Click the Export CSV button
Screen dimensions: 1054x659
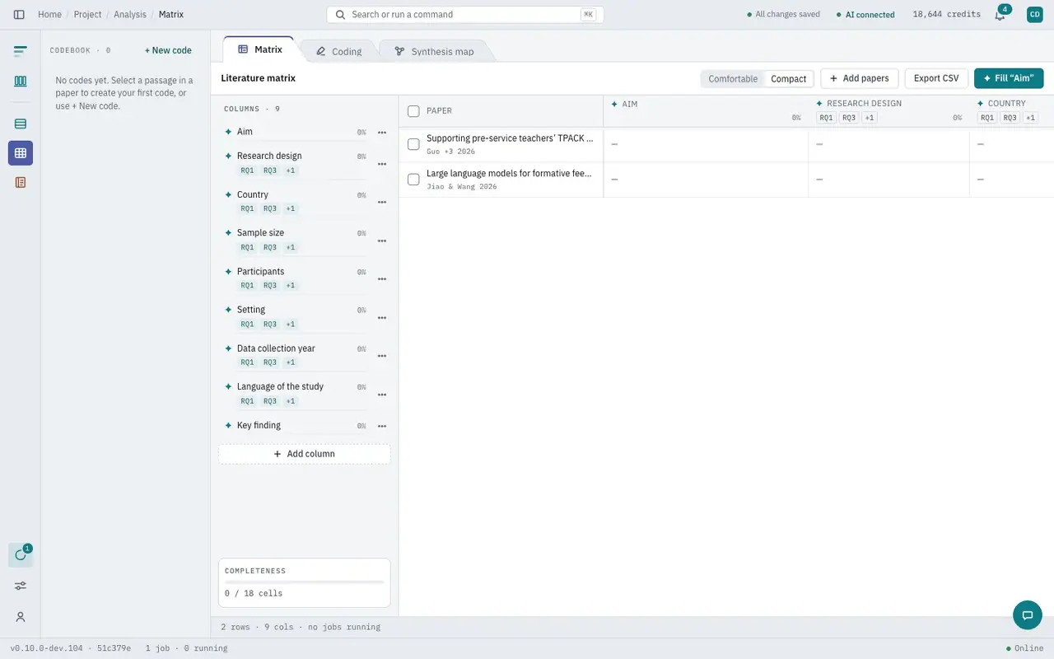point(936,78)
